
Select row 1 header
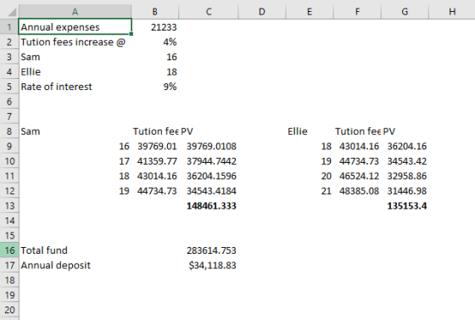[x=9, y=27]
